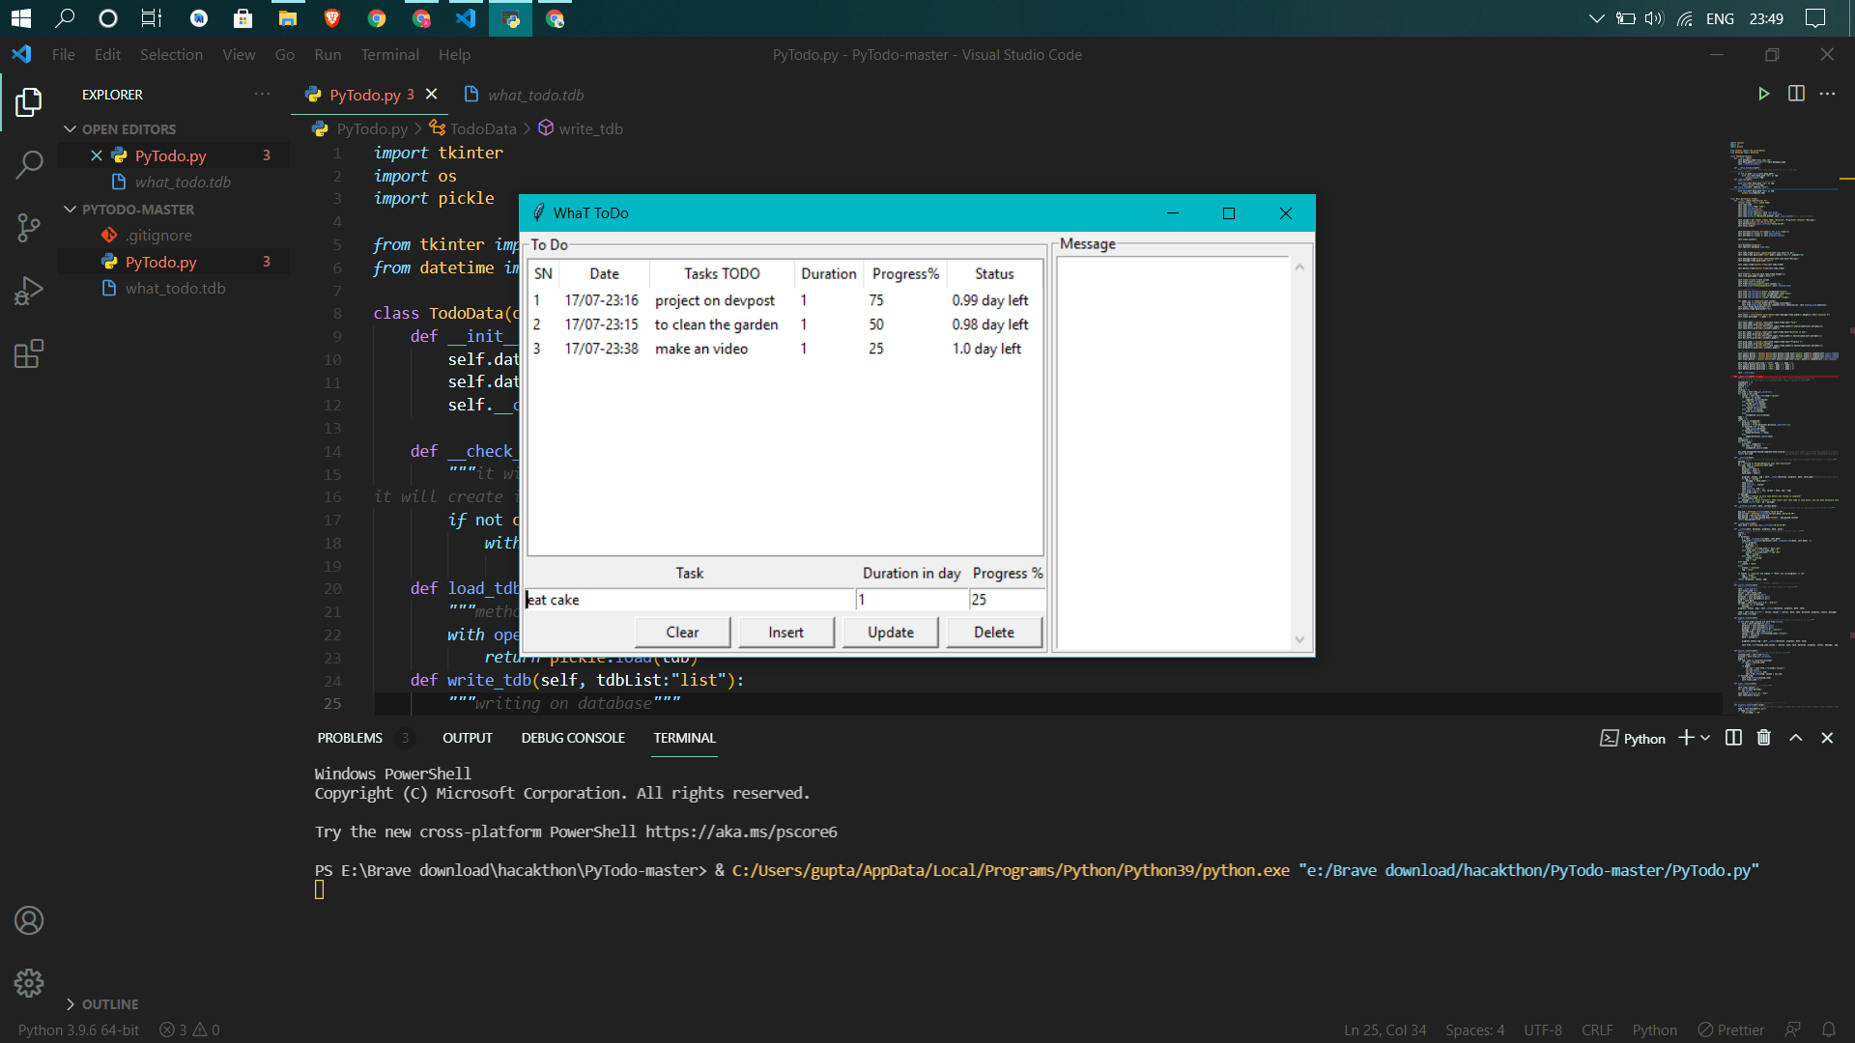Click the Insert button in WhaT ToDo
Image resolution: width=1855 pixels, height=1043 pixels.
pos(785,633)
